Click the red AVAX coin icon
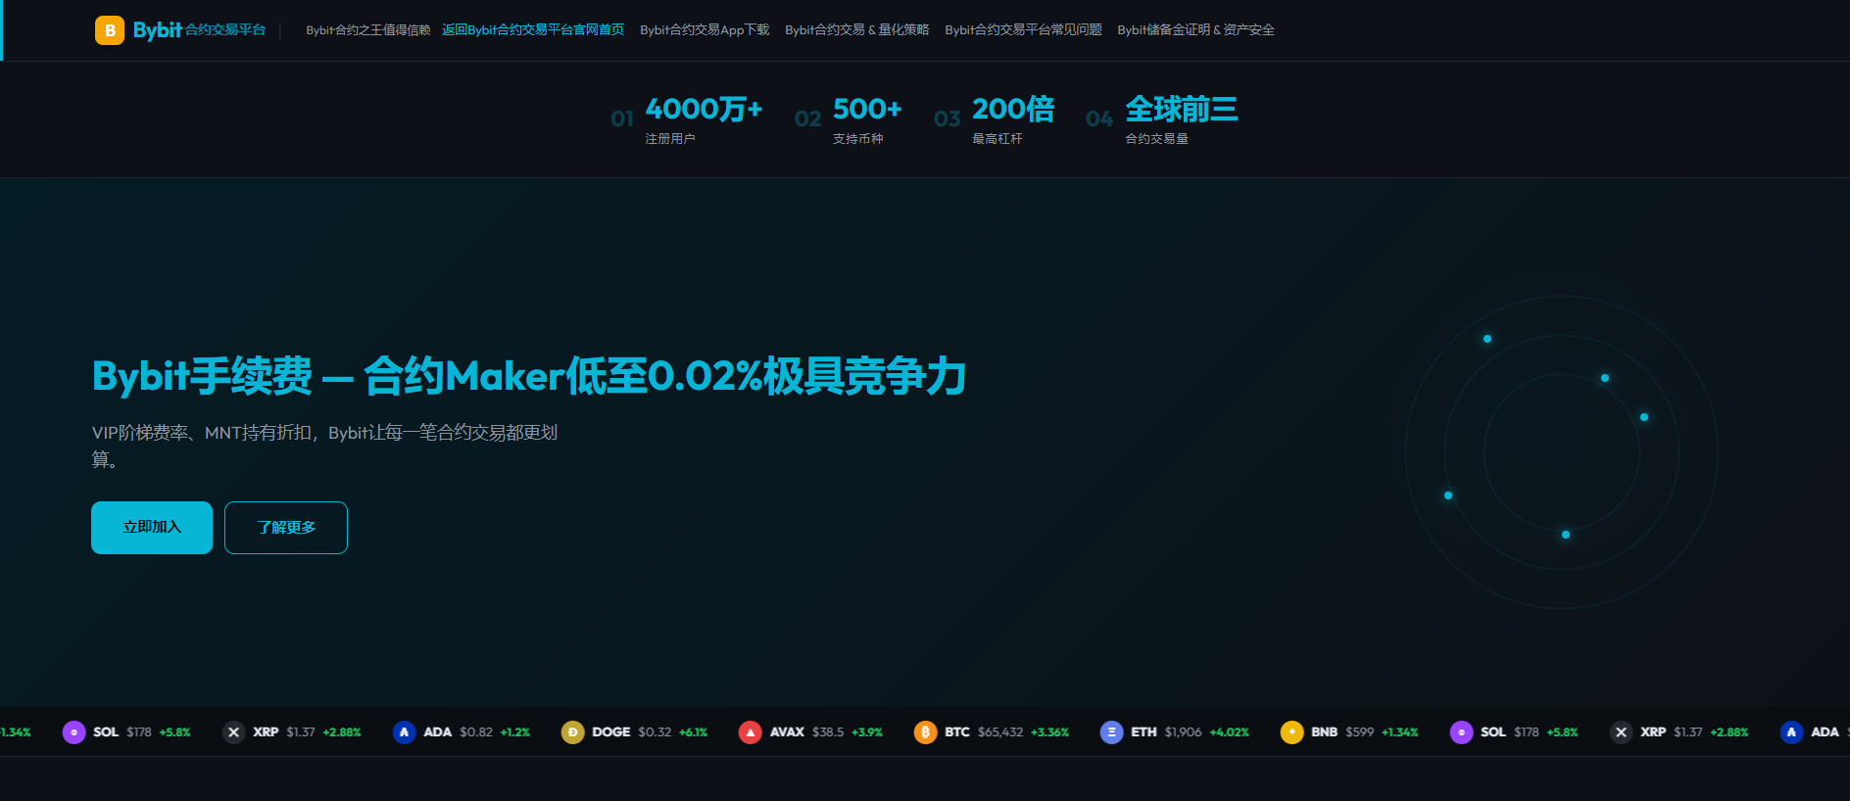This screenshot has width=1850, height=801. (750, 732)
